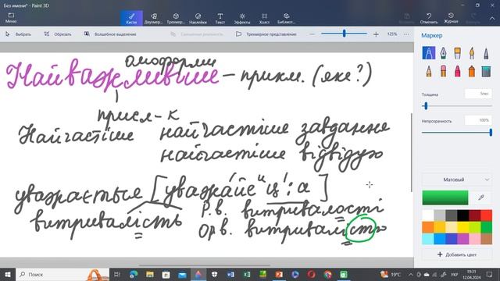Show hidden system tray icons
500x281 pixels.
(x=410, y=275)
